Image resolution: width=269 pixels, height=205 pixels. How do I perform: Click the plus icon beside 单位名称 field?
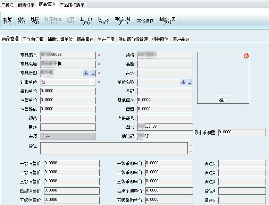[x=183, y=83]
